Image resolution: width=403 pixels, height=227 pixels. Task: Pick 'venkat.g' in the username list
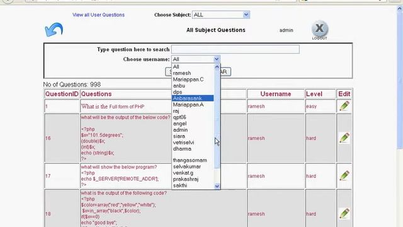pos(193,173)
